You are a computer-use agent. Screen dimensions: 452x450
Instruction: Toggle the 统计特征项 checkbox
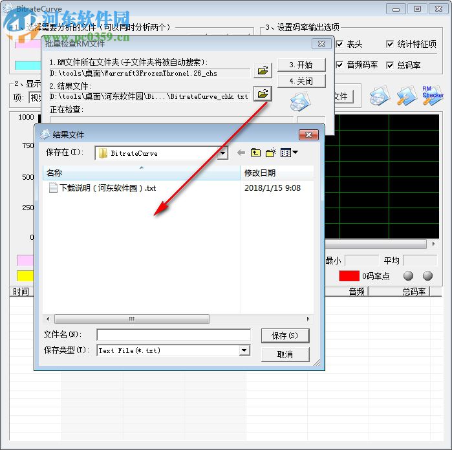pos(390,44)
